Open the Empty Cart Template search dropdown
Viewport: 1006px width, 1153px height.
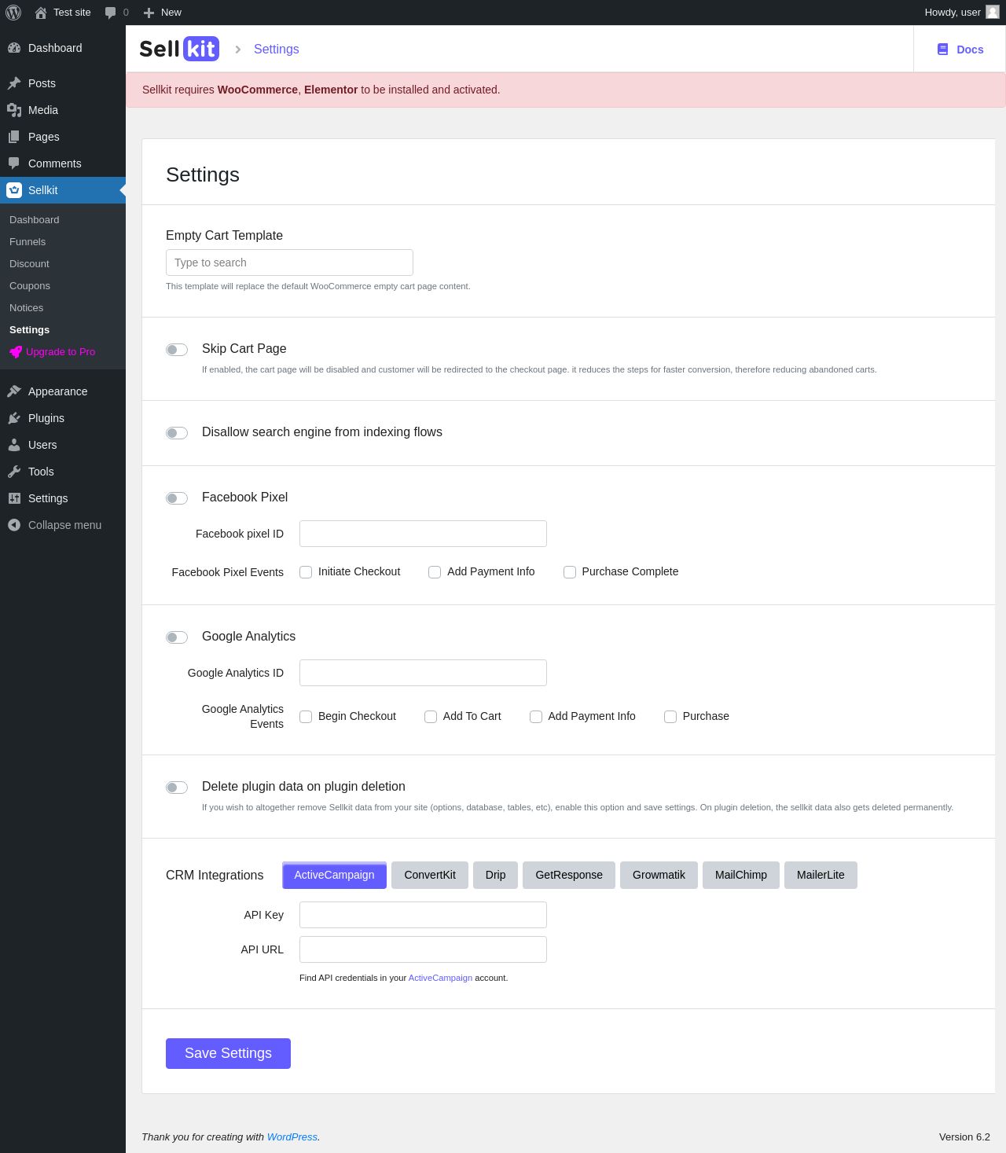289,263
